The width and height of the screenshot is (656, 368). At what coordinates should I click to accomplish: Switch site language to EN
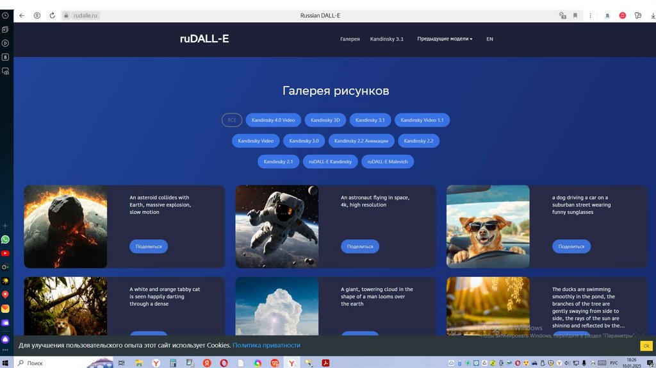pyautogui.click(x=489, y=39)
